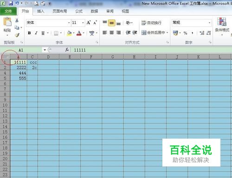Open number group dialog launcher
Viewport: 232px width, 178px height.
click(x=210, y=42)
